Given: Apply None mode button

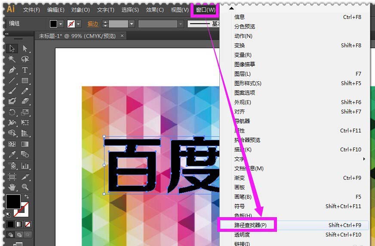Looking at the screenshot, I should (28, 224).
